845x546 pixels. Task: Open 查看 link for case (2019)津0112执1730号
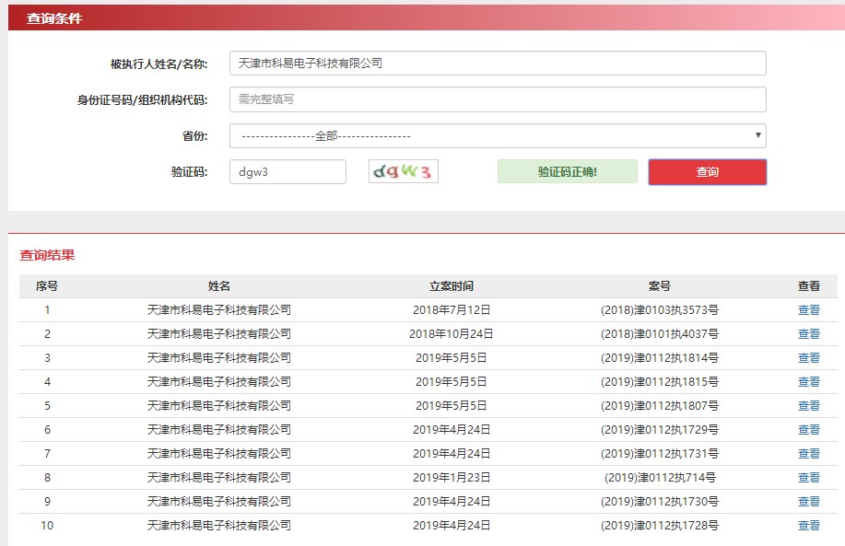click(808, 501)
